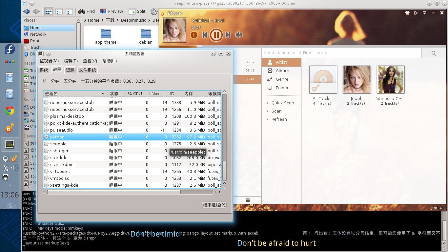Switch to the 资源 tab
Viewport: 448px width, 252px height.
click(x=70, y=70)
